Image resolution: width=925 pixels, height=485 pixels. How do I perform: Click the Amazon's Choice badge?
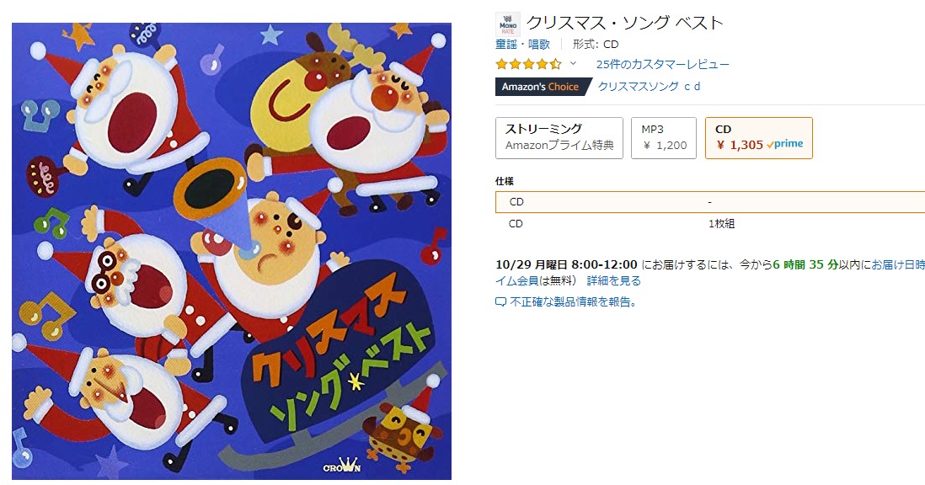(543, 87)
